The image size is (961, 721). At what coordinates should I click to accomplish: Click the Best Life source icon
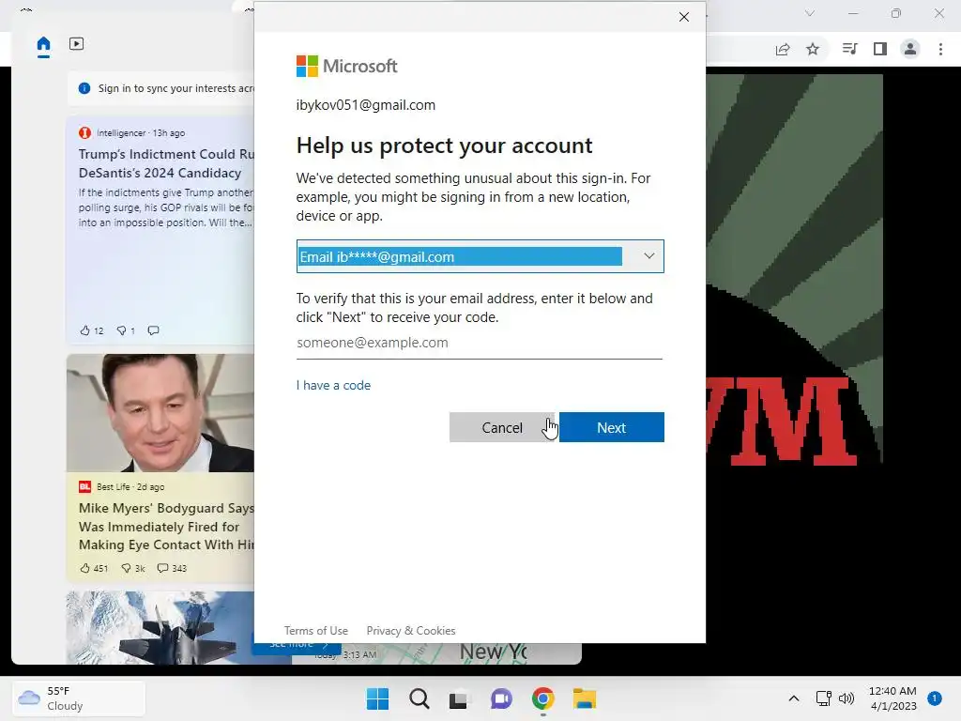pyautogui.click(x=85, y=487)
